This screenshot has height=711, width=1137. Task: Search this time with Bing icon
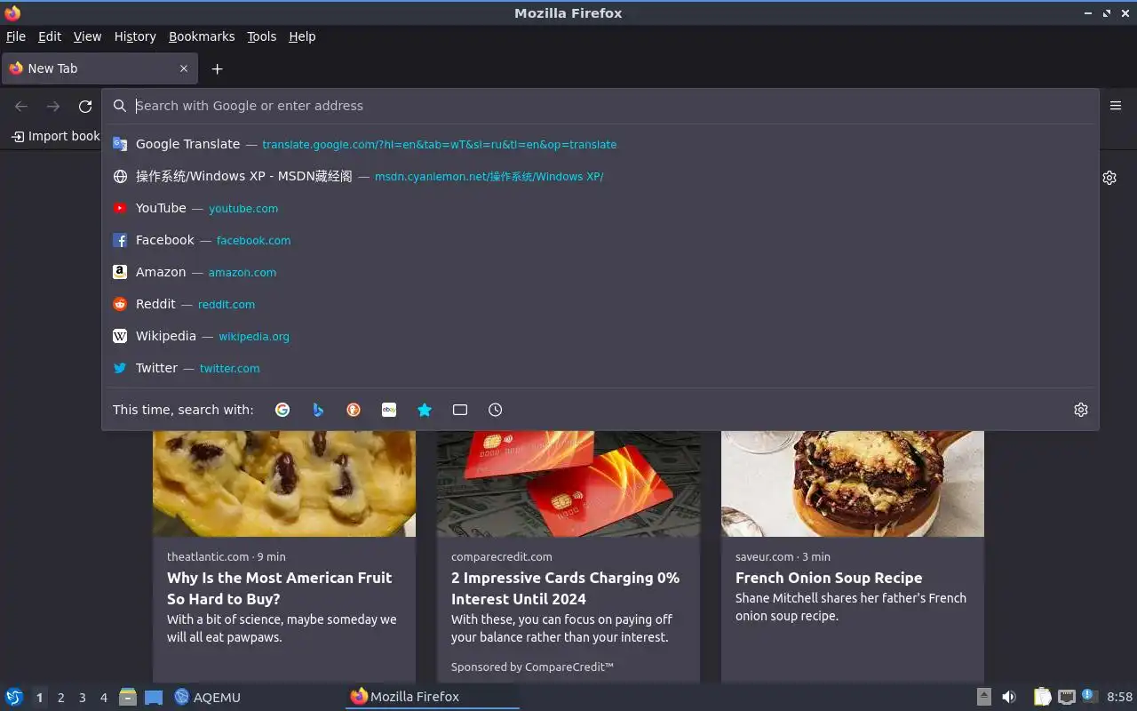coord(318,410)
